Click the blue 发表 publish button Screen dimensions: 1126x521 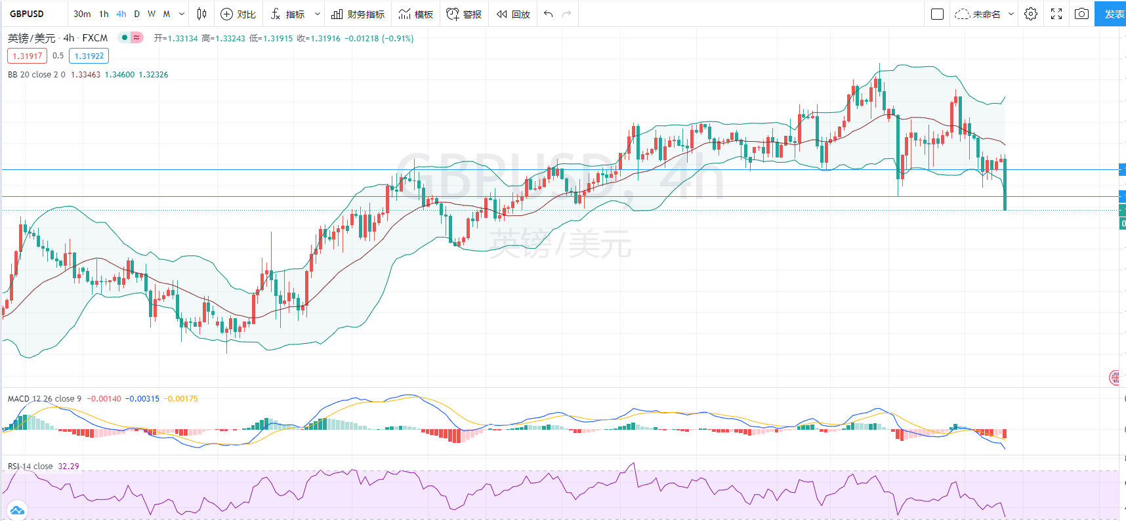[1111, 14]
